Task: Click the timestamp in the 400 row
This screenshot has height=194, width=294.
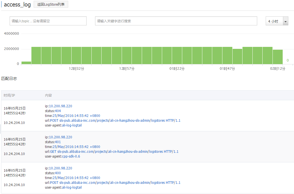Action: 15,173
